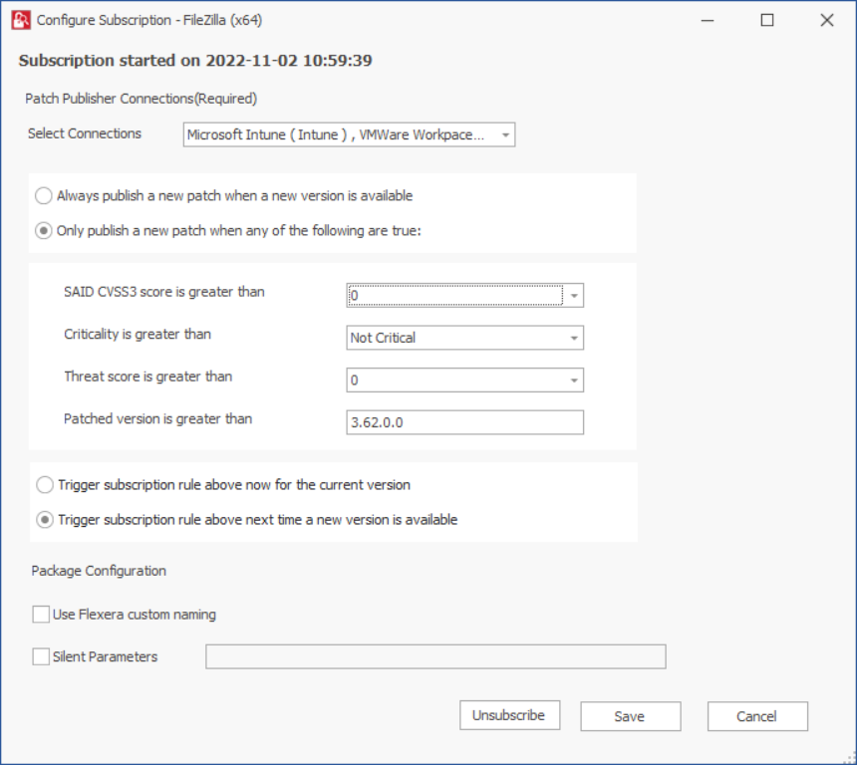Click the Silent Parameters text field
The height and width of the screenshot is (765, 857).
tap(435, 656)
